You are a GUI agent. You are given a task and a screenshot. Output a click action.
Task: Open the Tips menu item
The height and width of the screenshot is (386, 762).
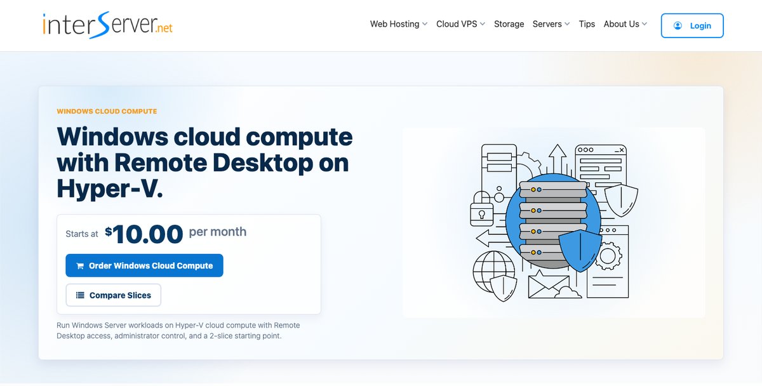(x=587, y=24)
